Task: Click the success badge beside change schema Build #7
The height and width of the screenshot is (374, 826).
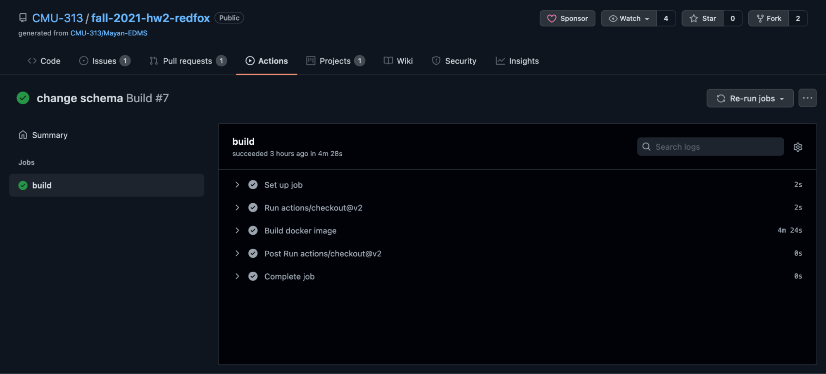Action: pos(23,98)
